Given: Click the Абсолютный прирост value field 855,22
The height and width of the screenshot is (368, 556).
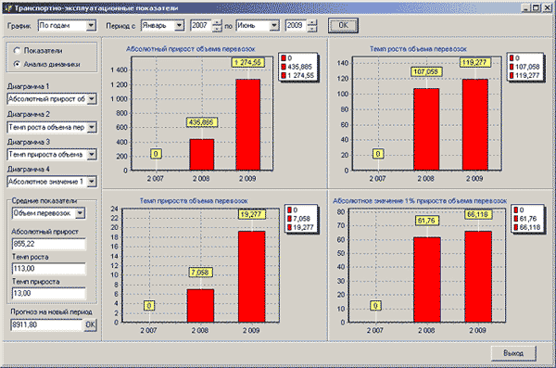Looking at the screenshot, I should click(x=48, y=244).
